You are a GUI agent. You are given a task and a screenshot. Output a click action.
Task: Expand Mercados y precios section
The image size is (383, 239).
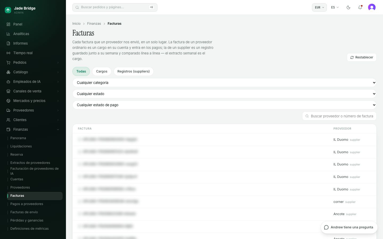click(33, 101)
